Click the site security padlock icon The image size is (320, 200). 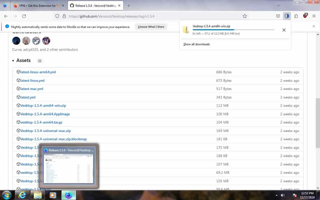pyautogui.click(x=64, y=16)
